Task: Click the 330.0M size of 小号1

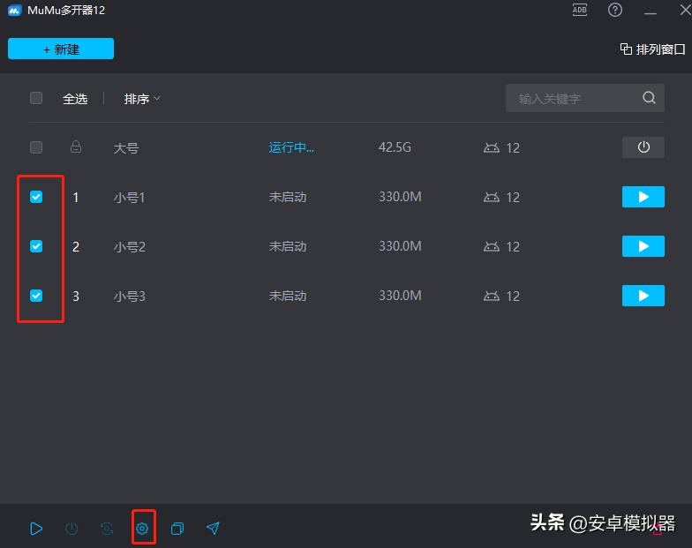Action: (401, 196)
